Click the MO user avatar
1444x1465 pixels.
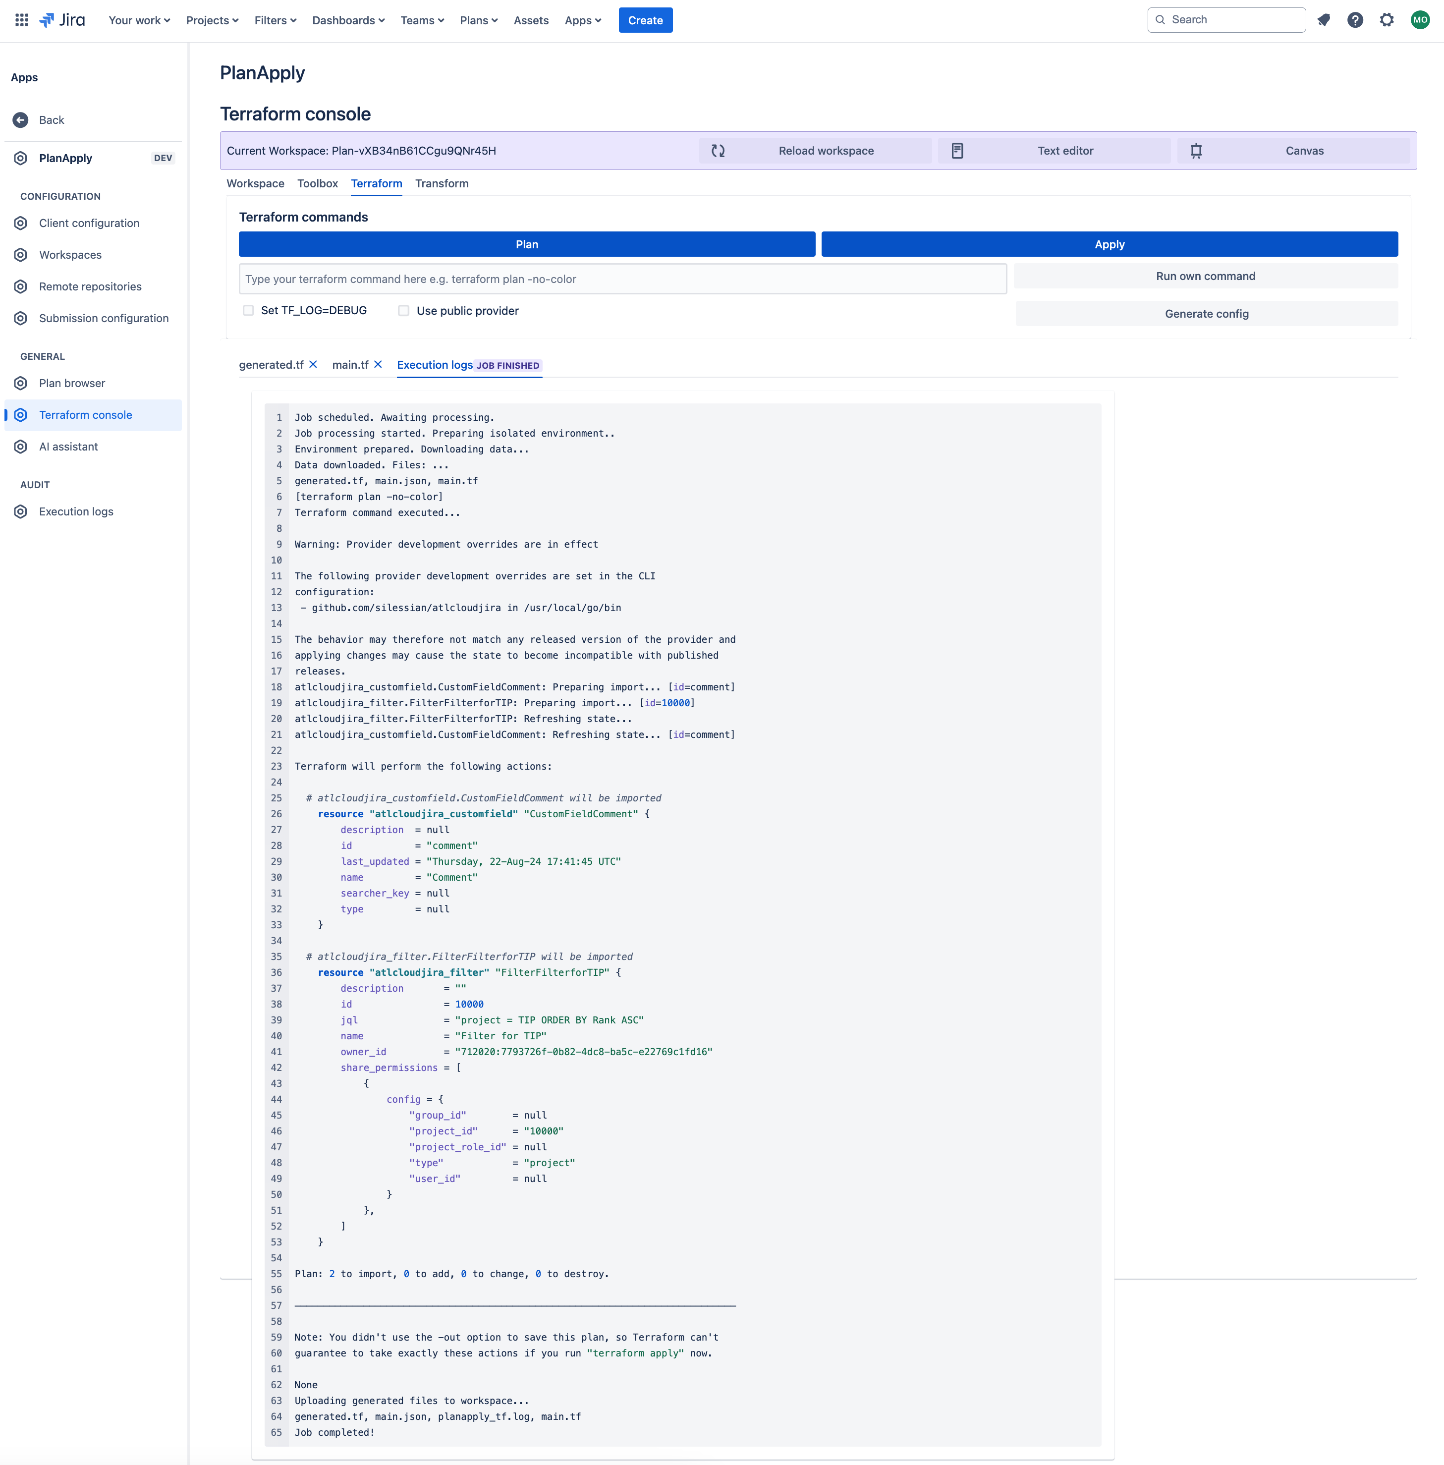1420,20
